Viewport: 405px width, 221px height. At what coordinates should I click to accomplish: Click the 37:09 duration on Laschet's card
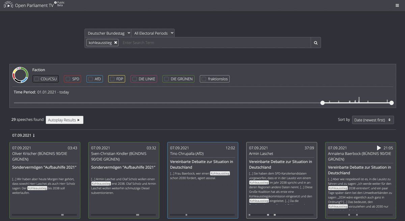[309, 148]
